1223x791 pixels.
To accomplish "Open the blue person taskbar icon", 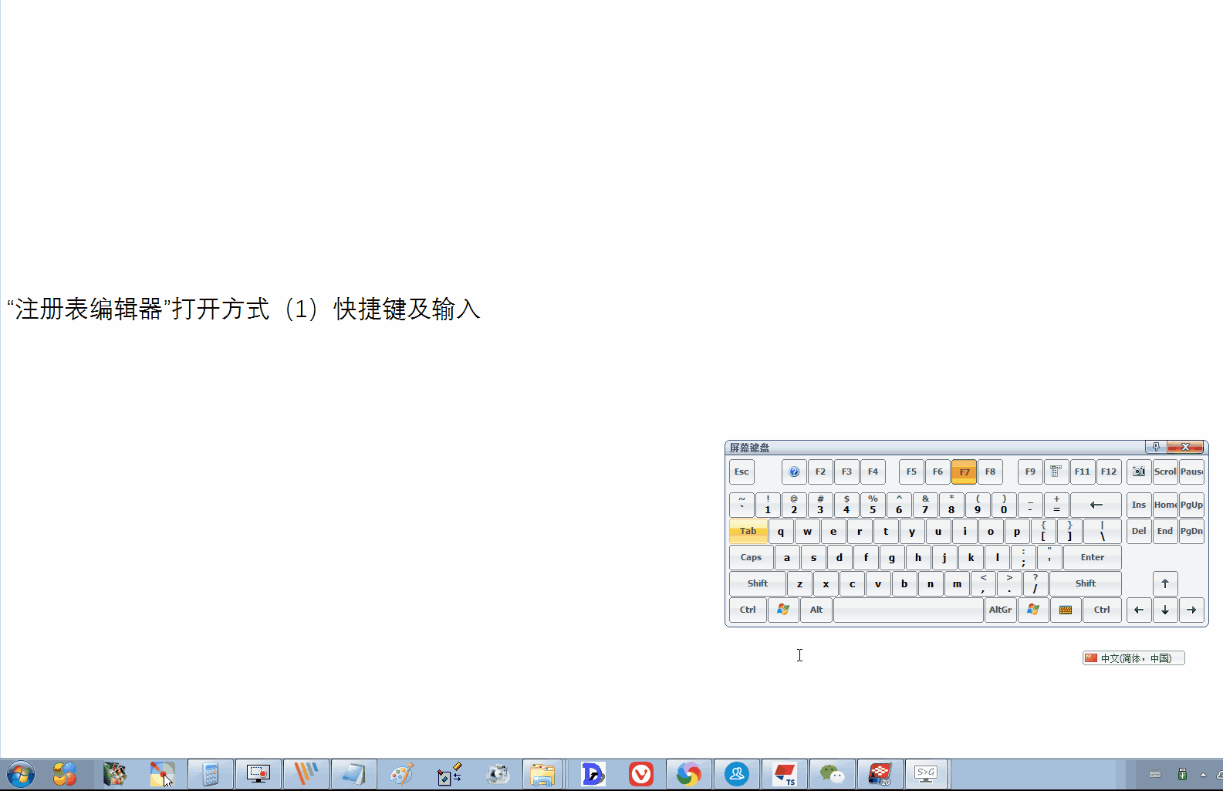I will (736, 774).
